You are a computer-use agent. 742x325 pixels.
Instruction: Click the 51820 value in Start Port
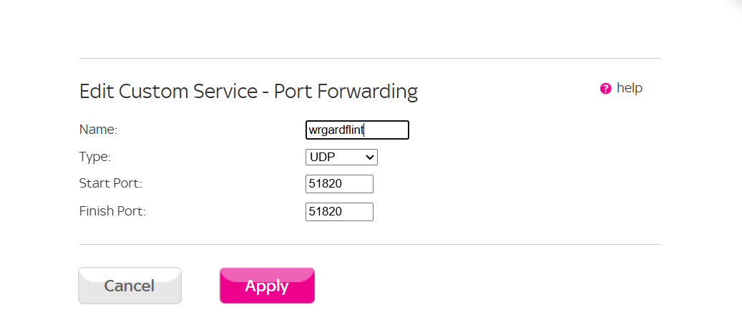326,184
